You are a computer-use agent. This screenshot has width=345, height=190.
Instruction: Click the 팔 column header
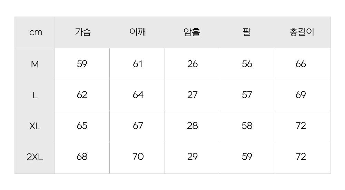247,32
